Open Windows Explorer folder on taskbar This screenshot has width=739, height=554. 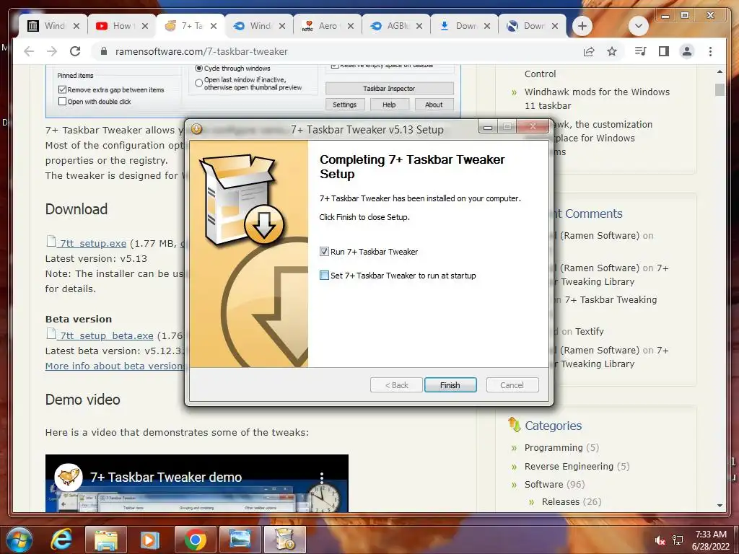pyautogui.click(x=105, y=540)
